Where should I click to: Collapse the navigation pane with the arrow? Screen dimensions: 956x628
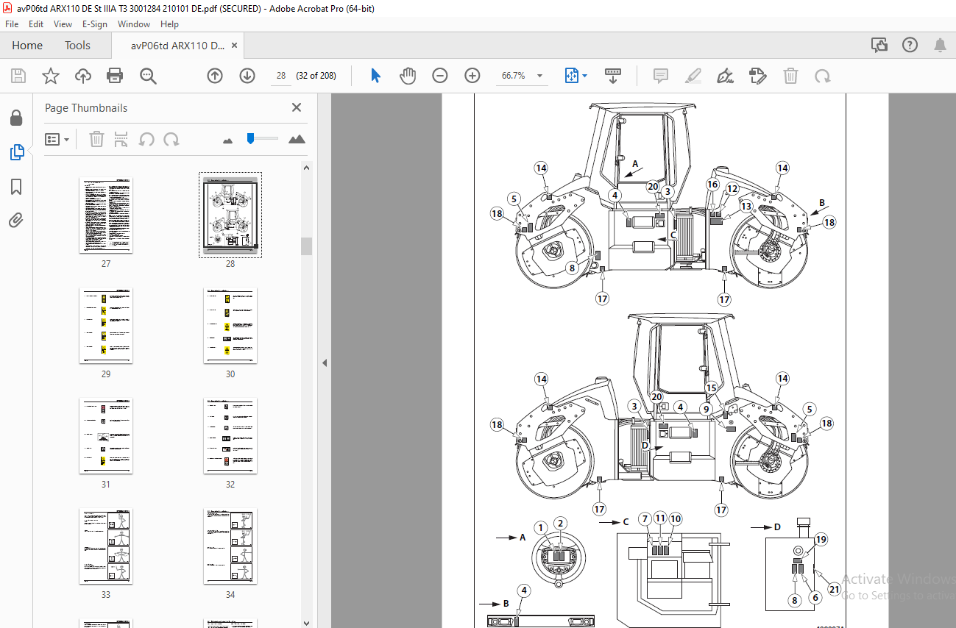[x=325, y=363]
